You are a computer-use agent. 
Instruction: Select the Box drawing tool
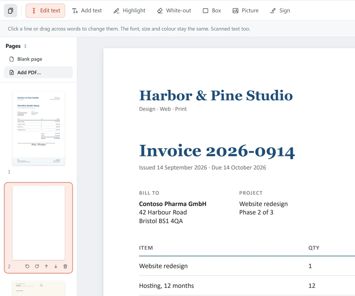[x=212, y=11]
